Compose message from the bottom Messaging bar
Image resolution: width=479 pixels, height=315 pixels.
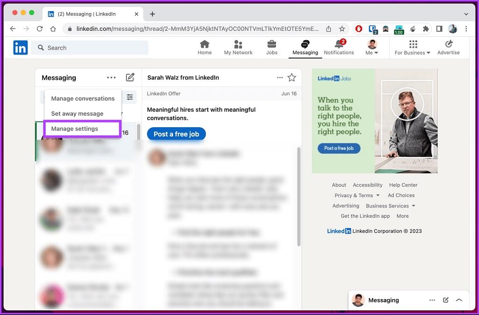tap(446, 300)
